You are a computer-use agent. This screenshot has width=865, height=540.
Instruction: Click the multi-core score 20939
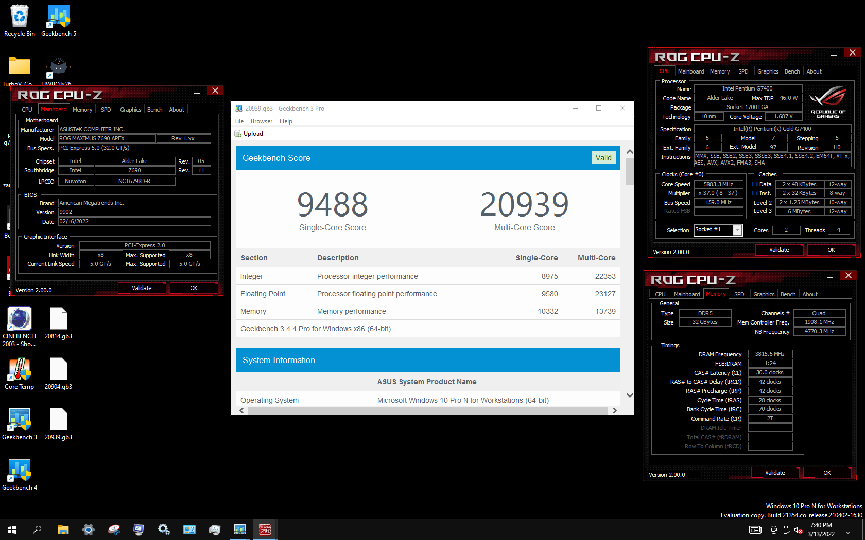pyautogui.click(x=524, y=204)
